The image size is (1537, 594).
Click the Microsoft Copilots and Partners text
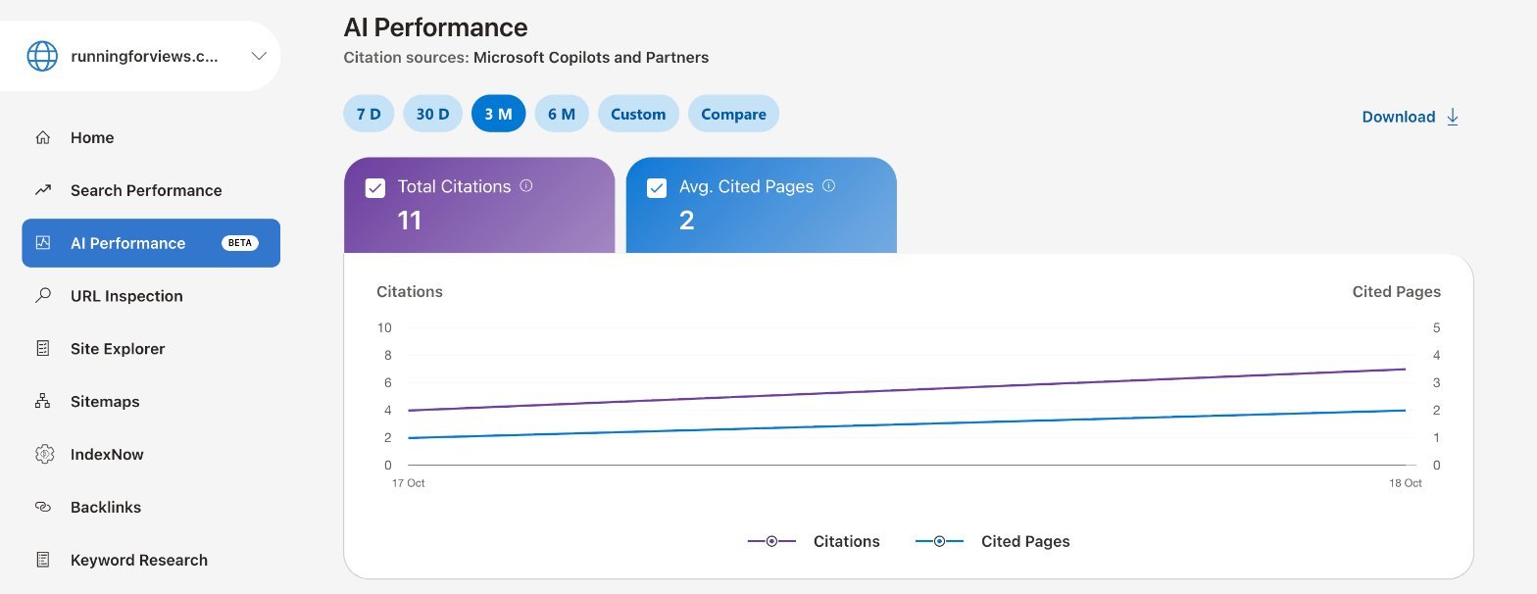(x=591, y=57)
